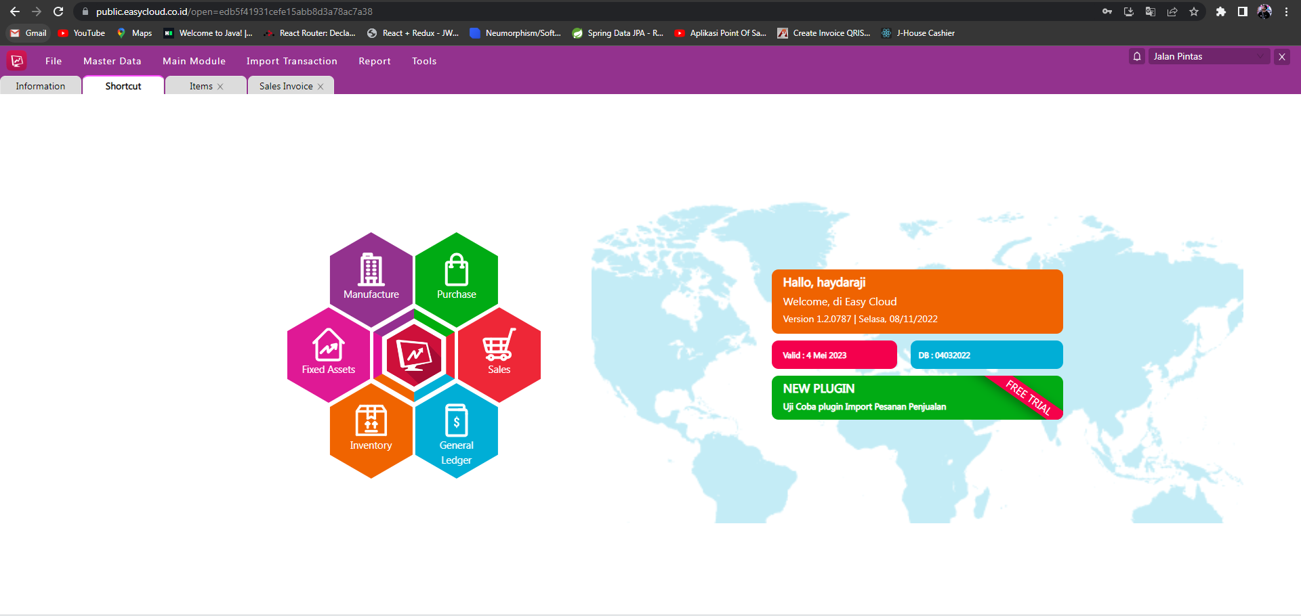Open the Fixed Assets hexagon

pos(329,353)
